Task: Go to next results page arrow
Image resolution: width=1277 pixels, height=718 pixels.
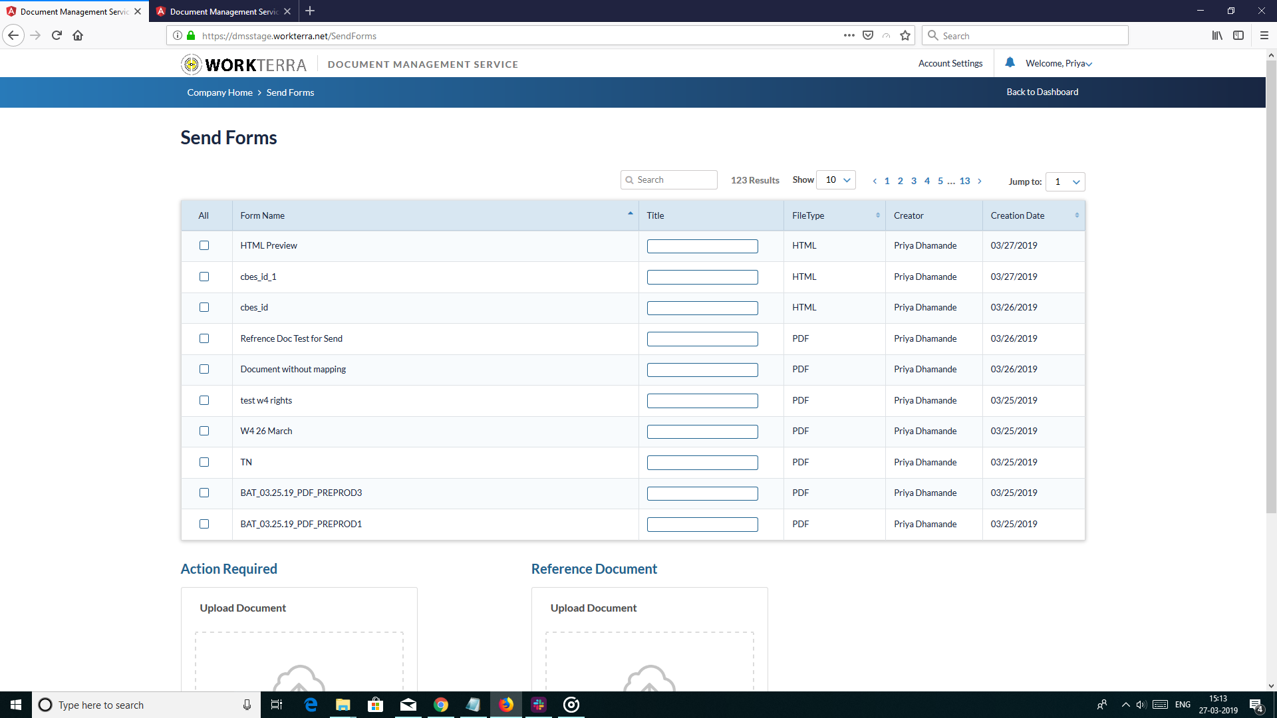Action: [x=979, y=181]
